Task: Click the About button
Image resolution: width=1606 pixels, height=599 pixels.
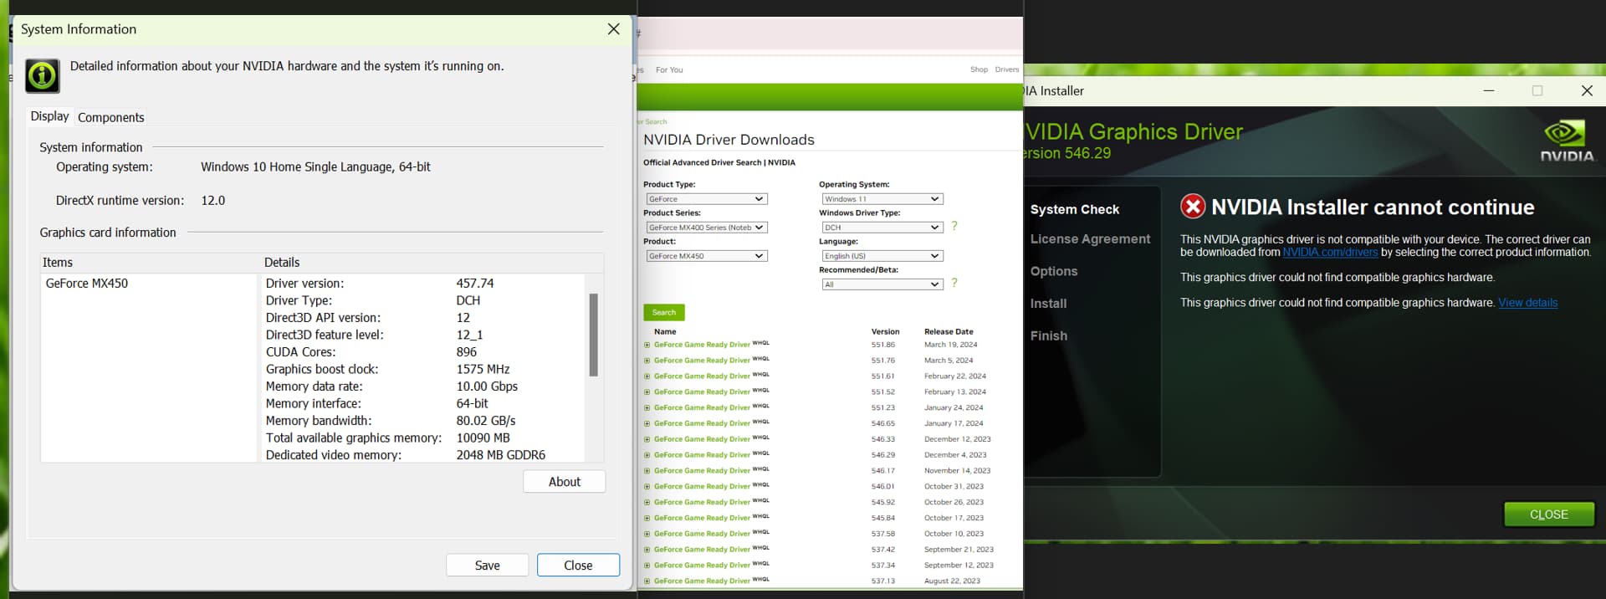Action: (x=564, y=482)
